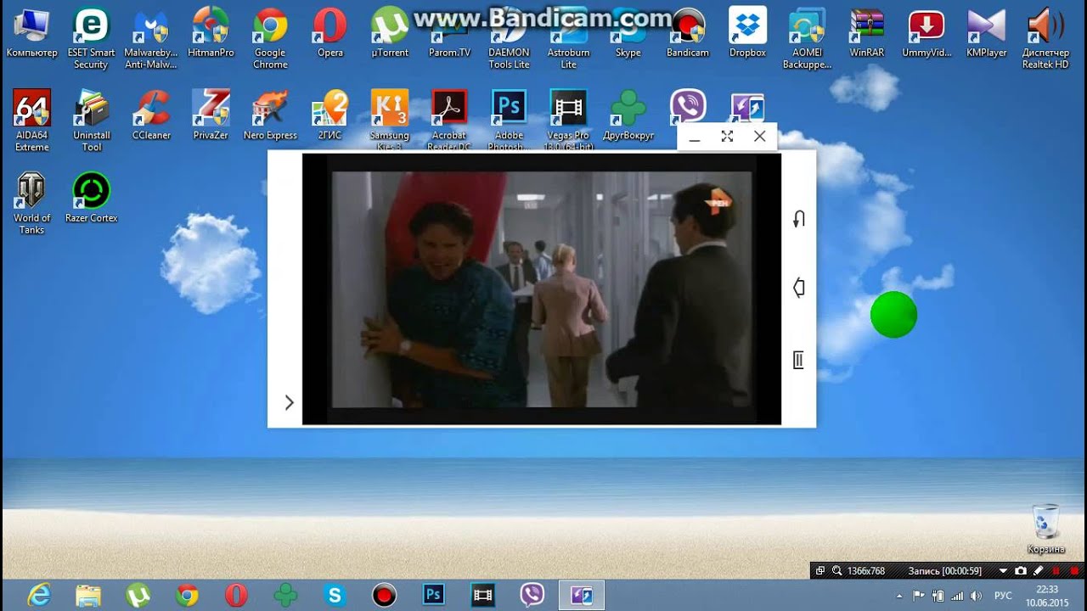Select the Bandicam desktop shortcut
This screenshot has width=1087, height=611.
[688, 34]
